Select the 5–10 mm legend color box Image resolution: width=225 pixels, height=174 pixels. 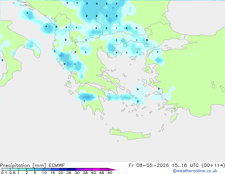coord(39,169)
